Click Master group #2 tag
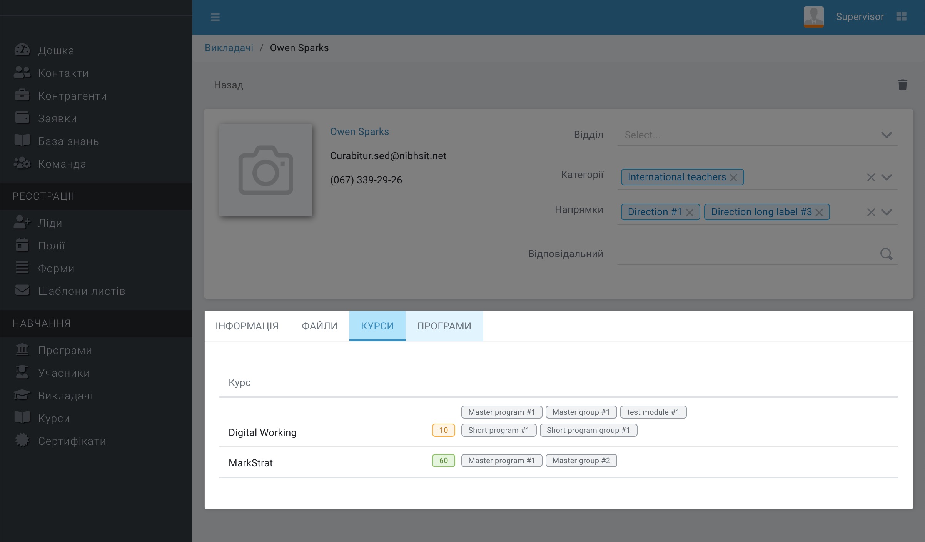Screen dimensions: 925x542 [581, 461]
